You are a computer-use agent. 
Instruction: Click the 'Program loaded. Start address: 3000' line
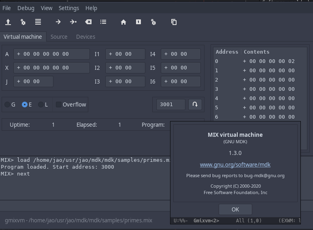pyautogui.click(x=57, y=167)
